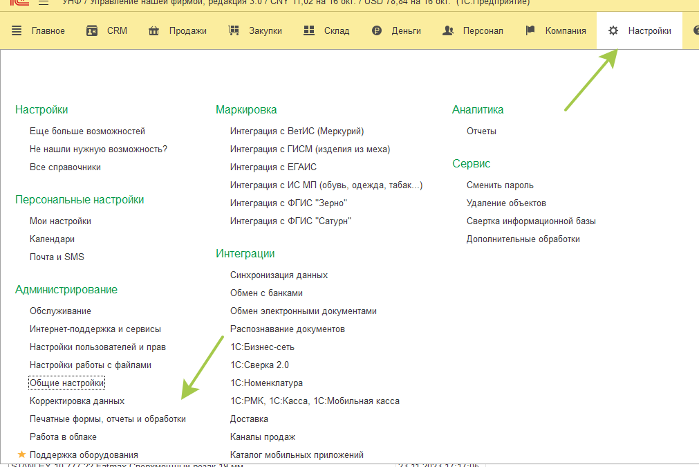
Task: Click the flag icon for Компания
Action: [x=530, y=30]
